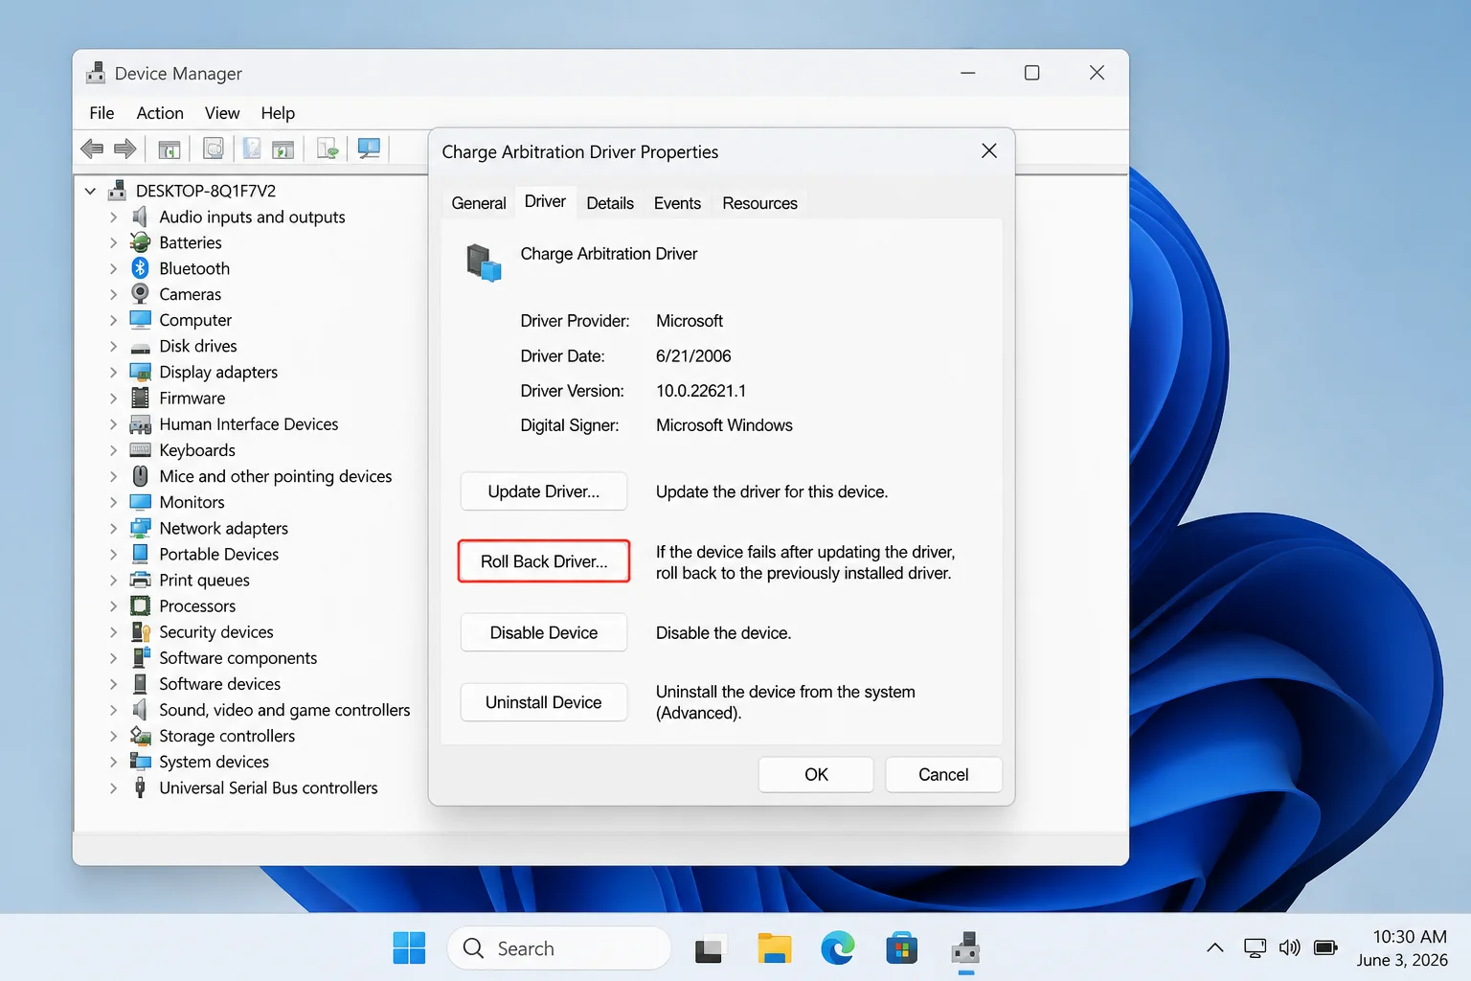Select the Portable Devices label
Viewport: 1471px width, 981px height.
point(219,554)
